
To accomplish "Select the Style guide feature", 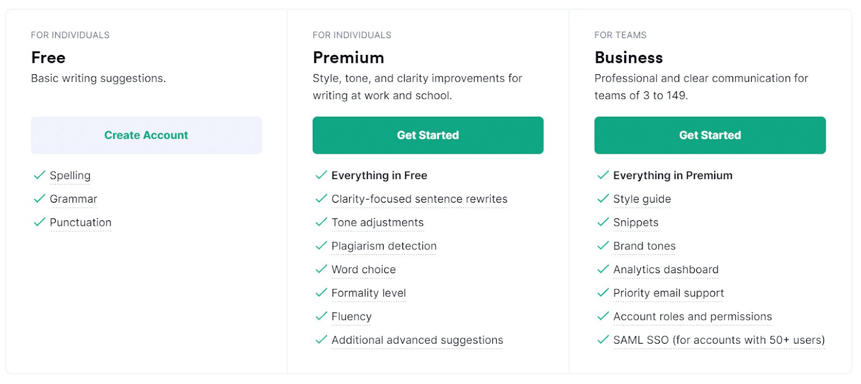I will 641,199.
